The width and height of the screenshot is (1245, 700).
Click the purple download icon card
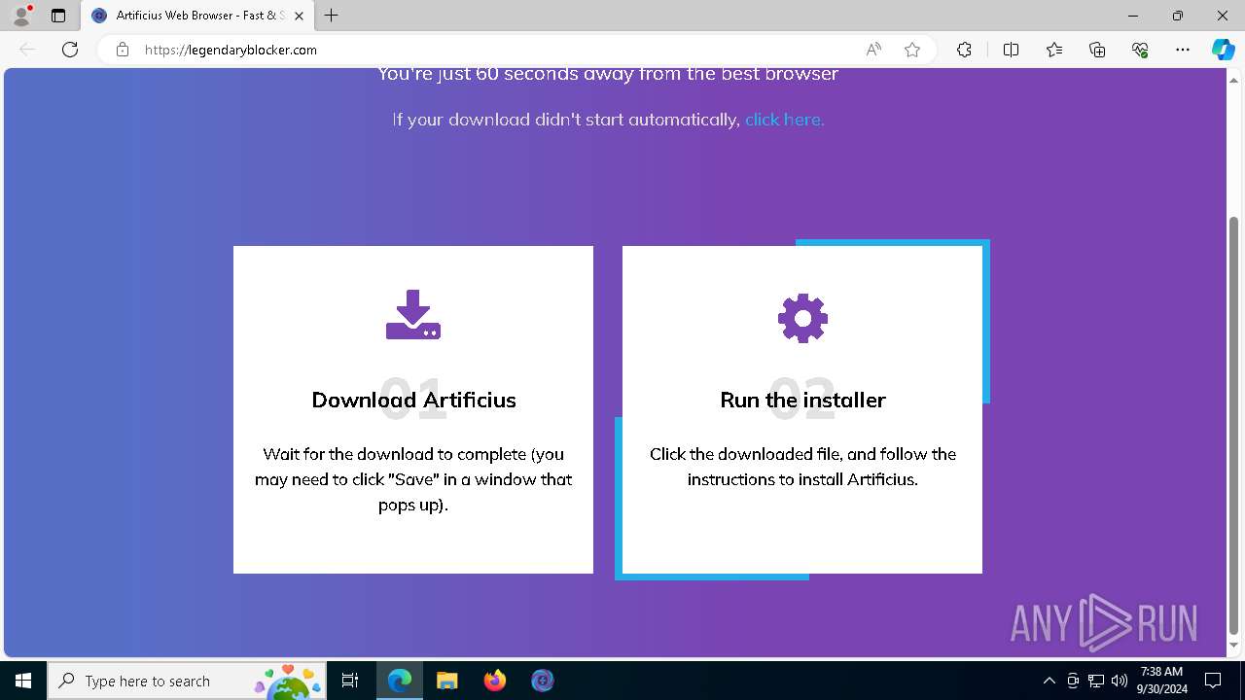click(413, 315)
